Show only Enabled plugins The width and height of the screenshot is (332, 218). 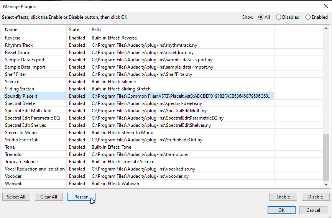(x=317, y=17)
